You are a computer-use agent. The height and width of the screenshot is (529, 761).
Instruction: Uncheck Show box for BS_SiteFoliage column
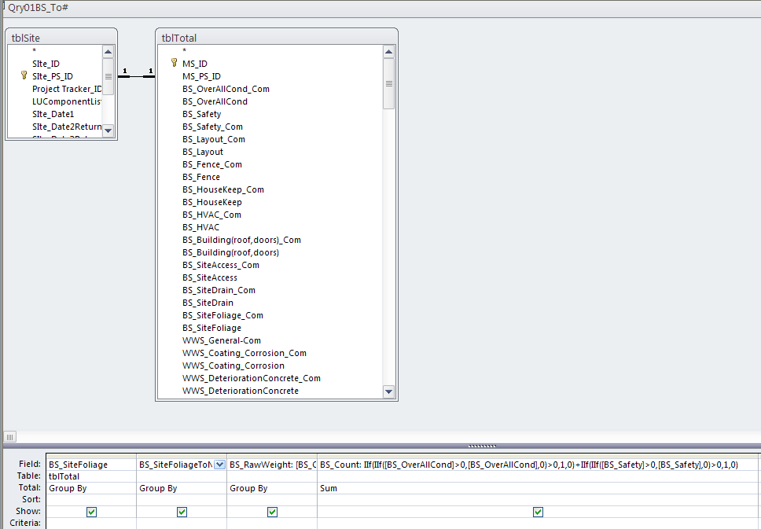(91, 512)
